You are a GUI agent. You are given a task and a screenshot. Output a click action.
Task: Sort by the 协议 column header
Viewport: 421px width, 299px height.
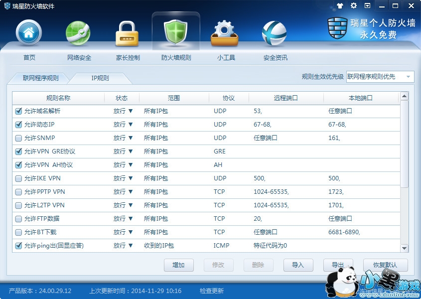pyautogui.click(x=229, y=98)
